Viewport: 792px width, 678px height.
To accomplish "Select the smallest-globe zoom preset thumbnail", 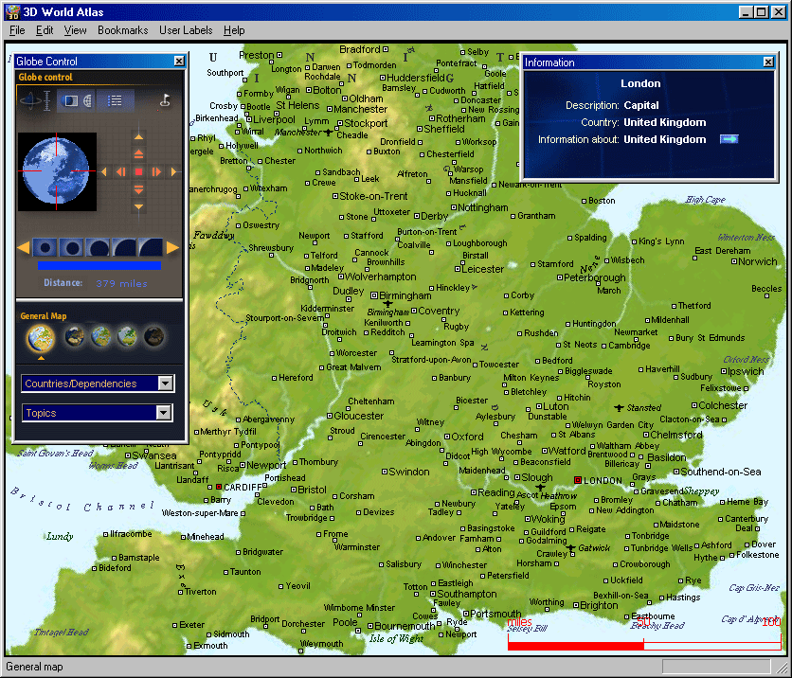I will coord(45,247).
